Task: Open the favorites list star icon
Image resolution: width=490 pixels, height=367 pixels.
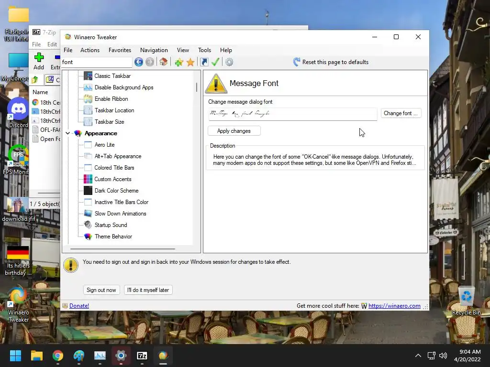Action: (x=190, y=62)
